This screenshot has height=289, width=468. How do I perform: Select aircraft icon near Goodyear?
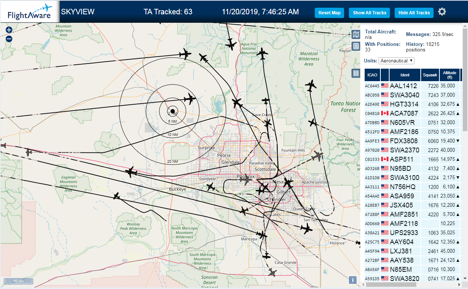pyautogui.click(x=211, y=187)
